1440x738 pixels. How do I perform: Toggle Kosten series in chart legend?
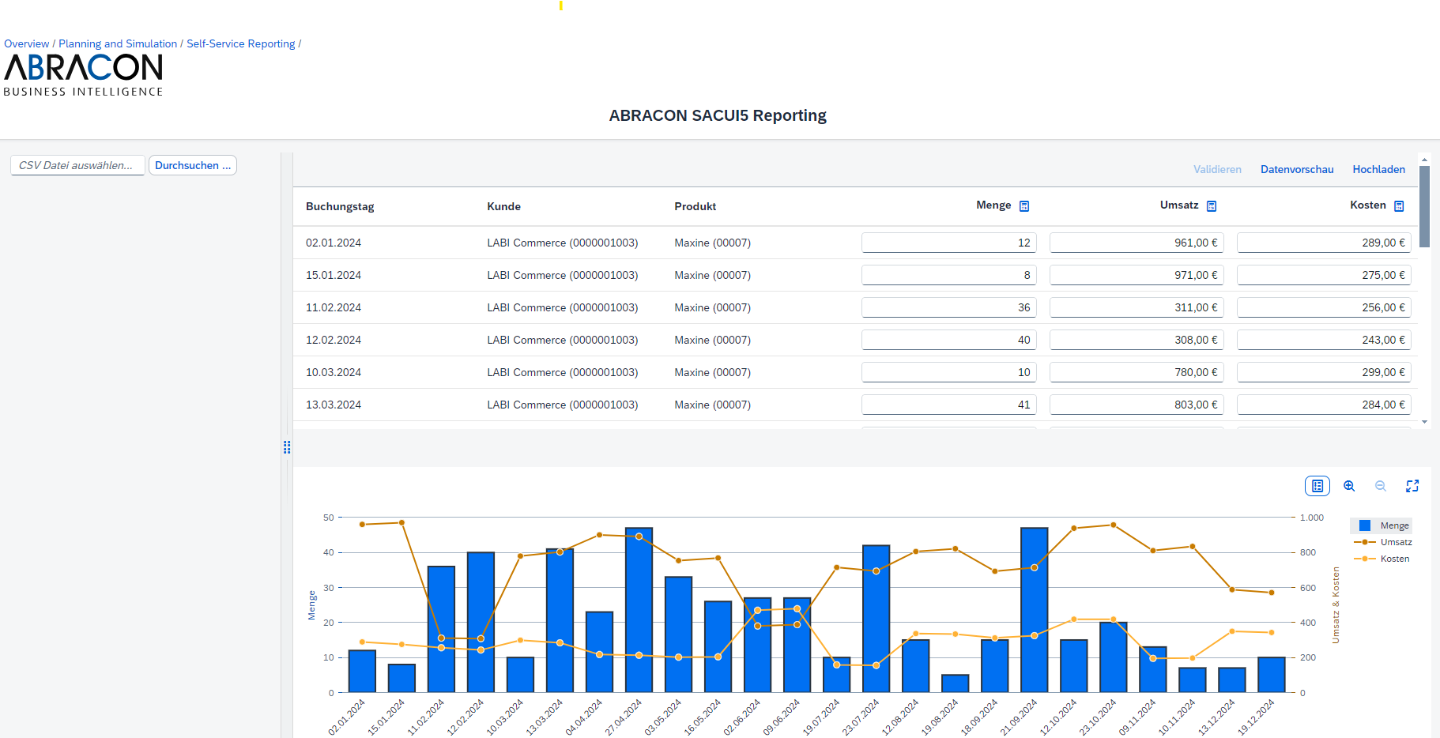1386,559
